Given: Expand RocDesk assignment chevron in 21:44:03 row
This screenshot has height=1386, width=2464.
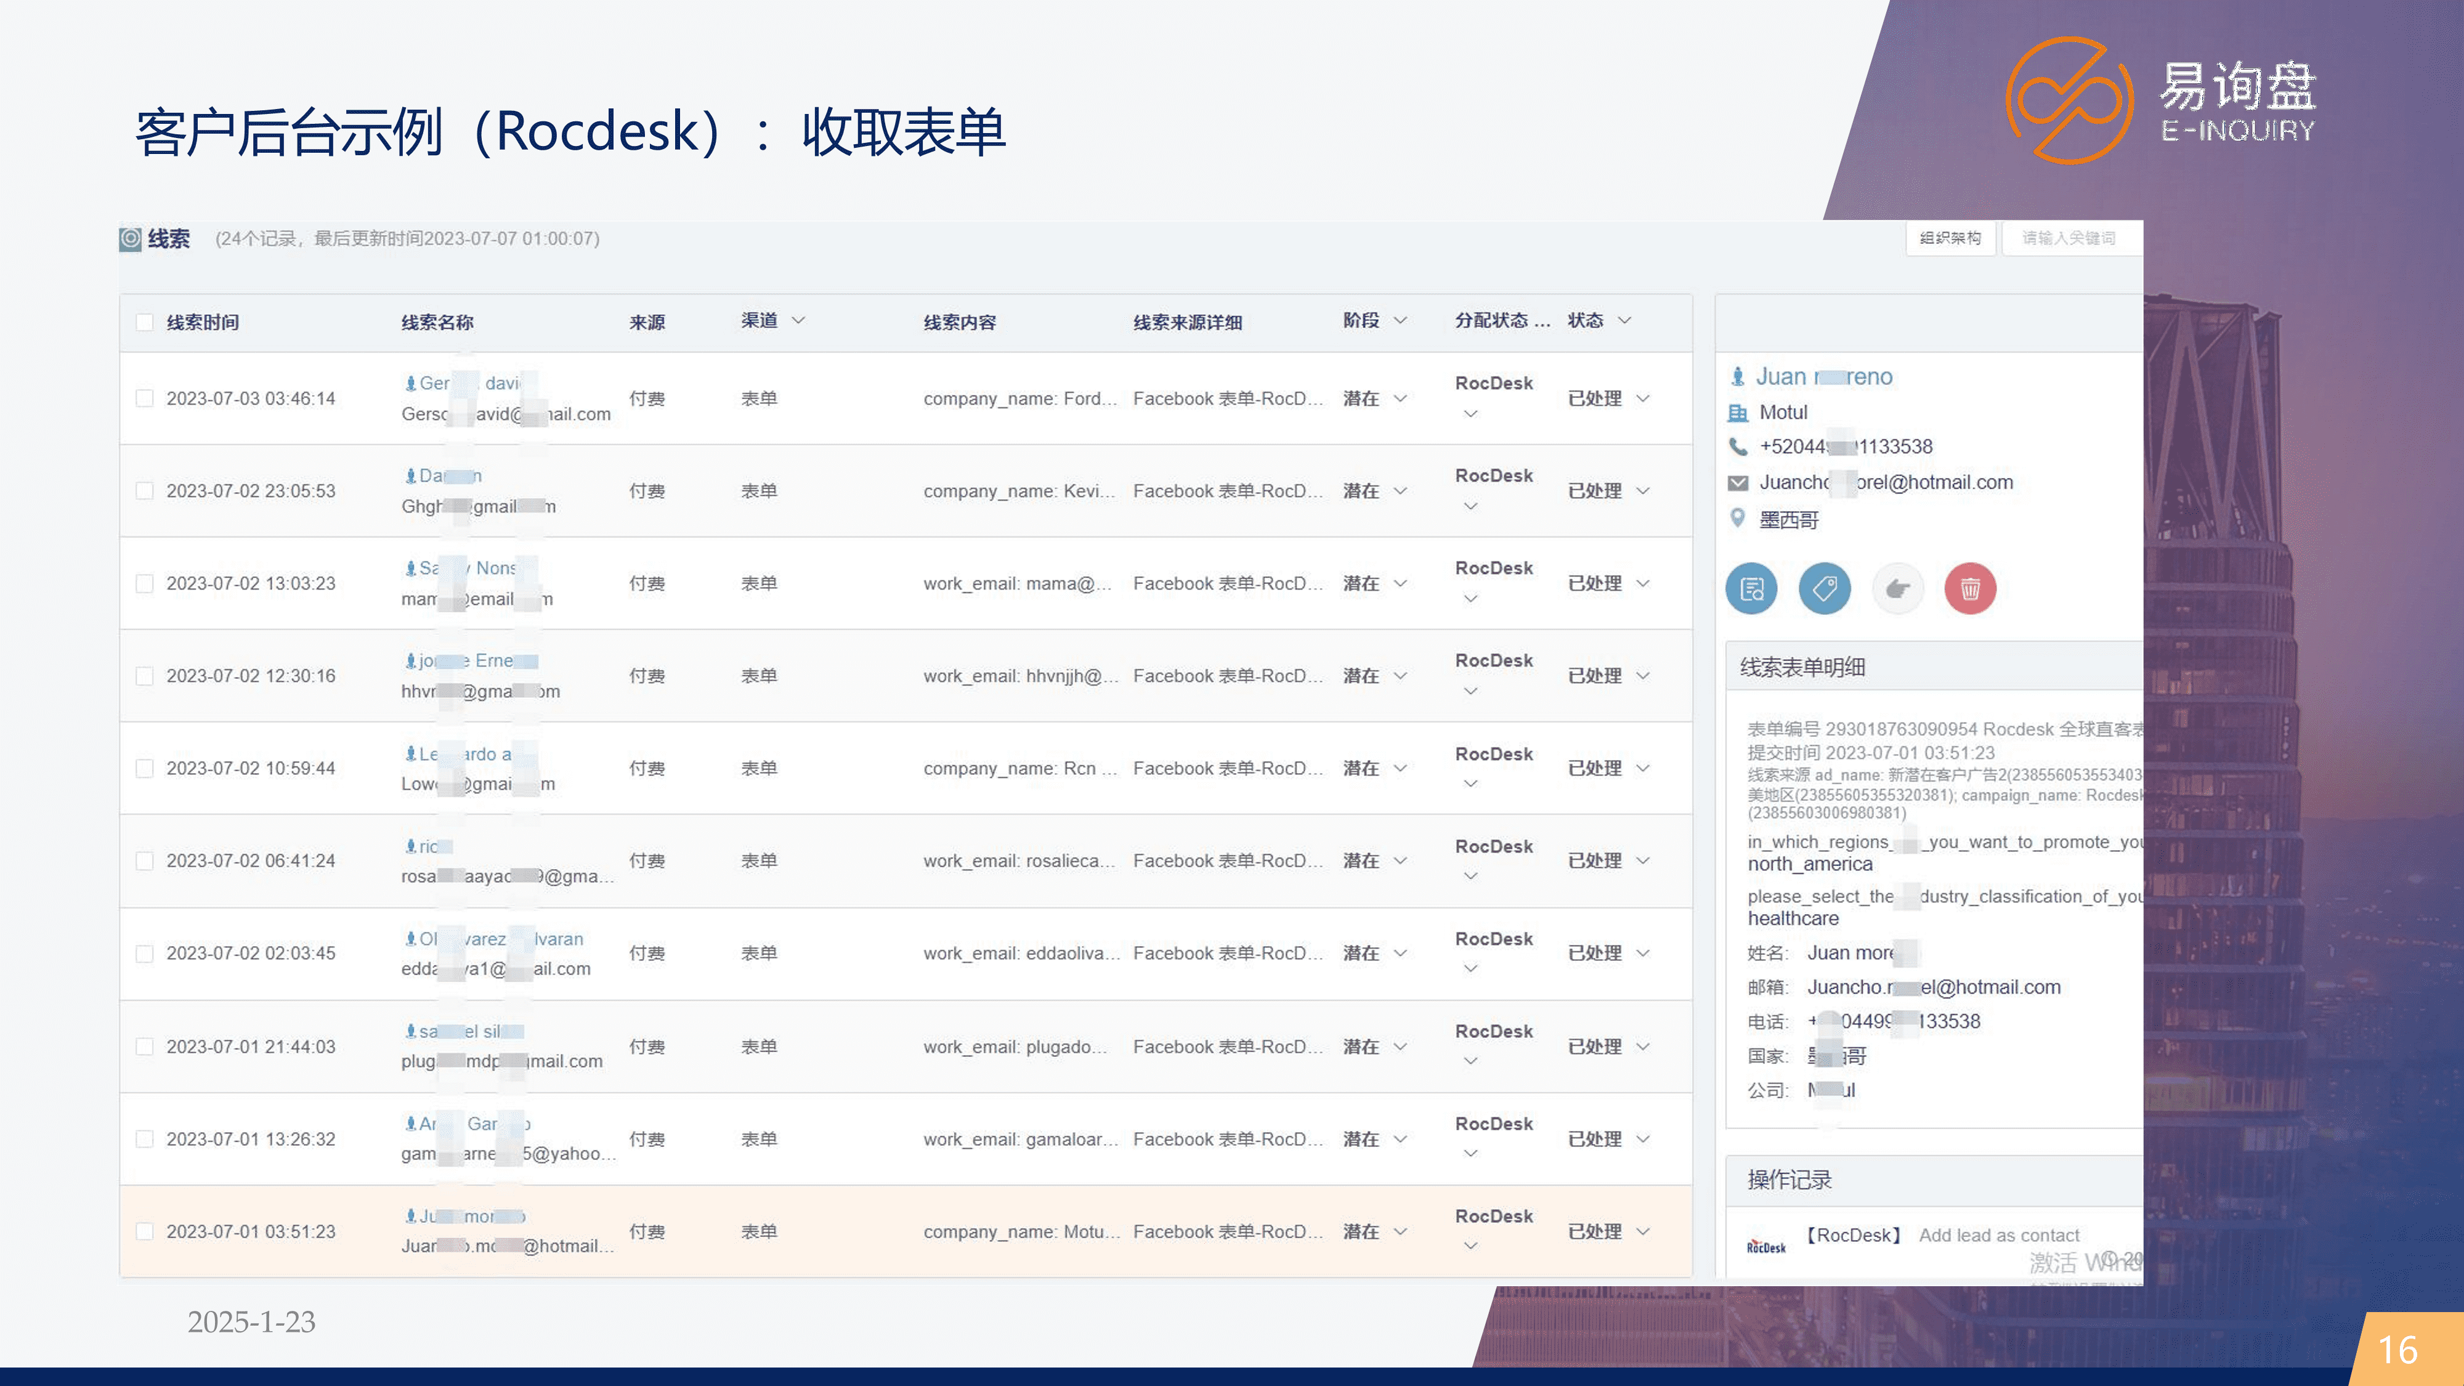Looking at the screenshot, I should pos(1471,1061).
